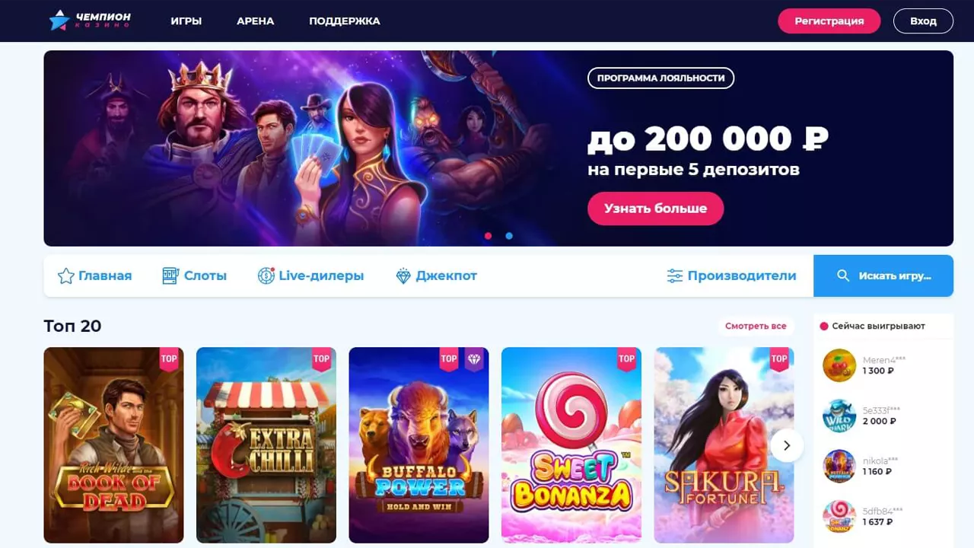The image size is (974, 548).
Task: Select the diamond icon for Джекпот
Action: (x=403, y=276)
